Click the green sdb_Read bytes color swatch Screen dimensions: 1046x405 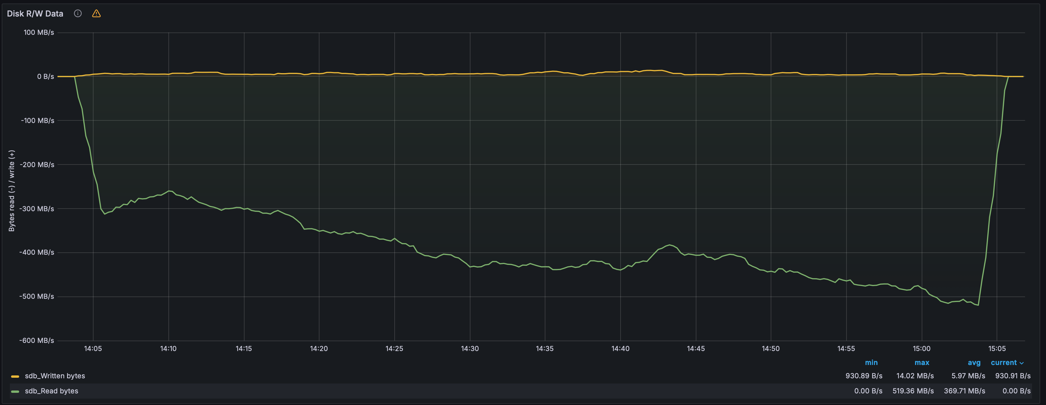[x=15, y=391]
